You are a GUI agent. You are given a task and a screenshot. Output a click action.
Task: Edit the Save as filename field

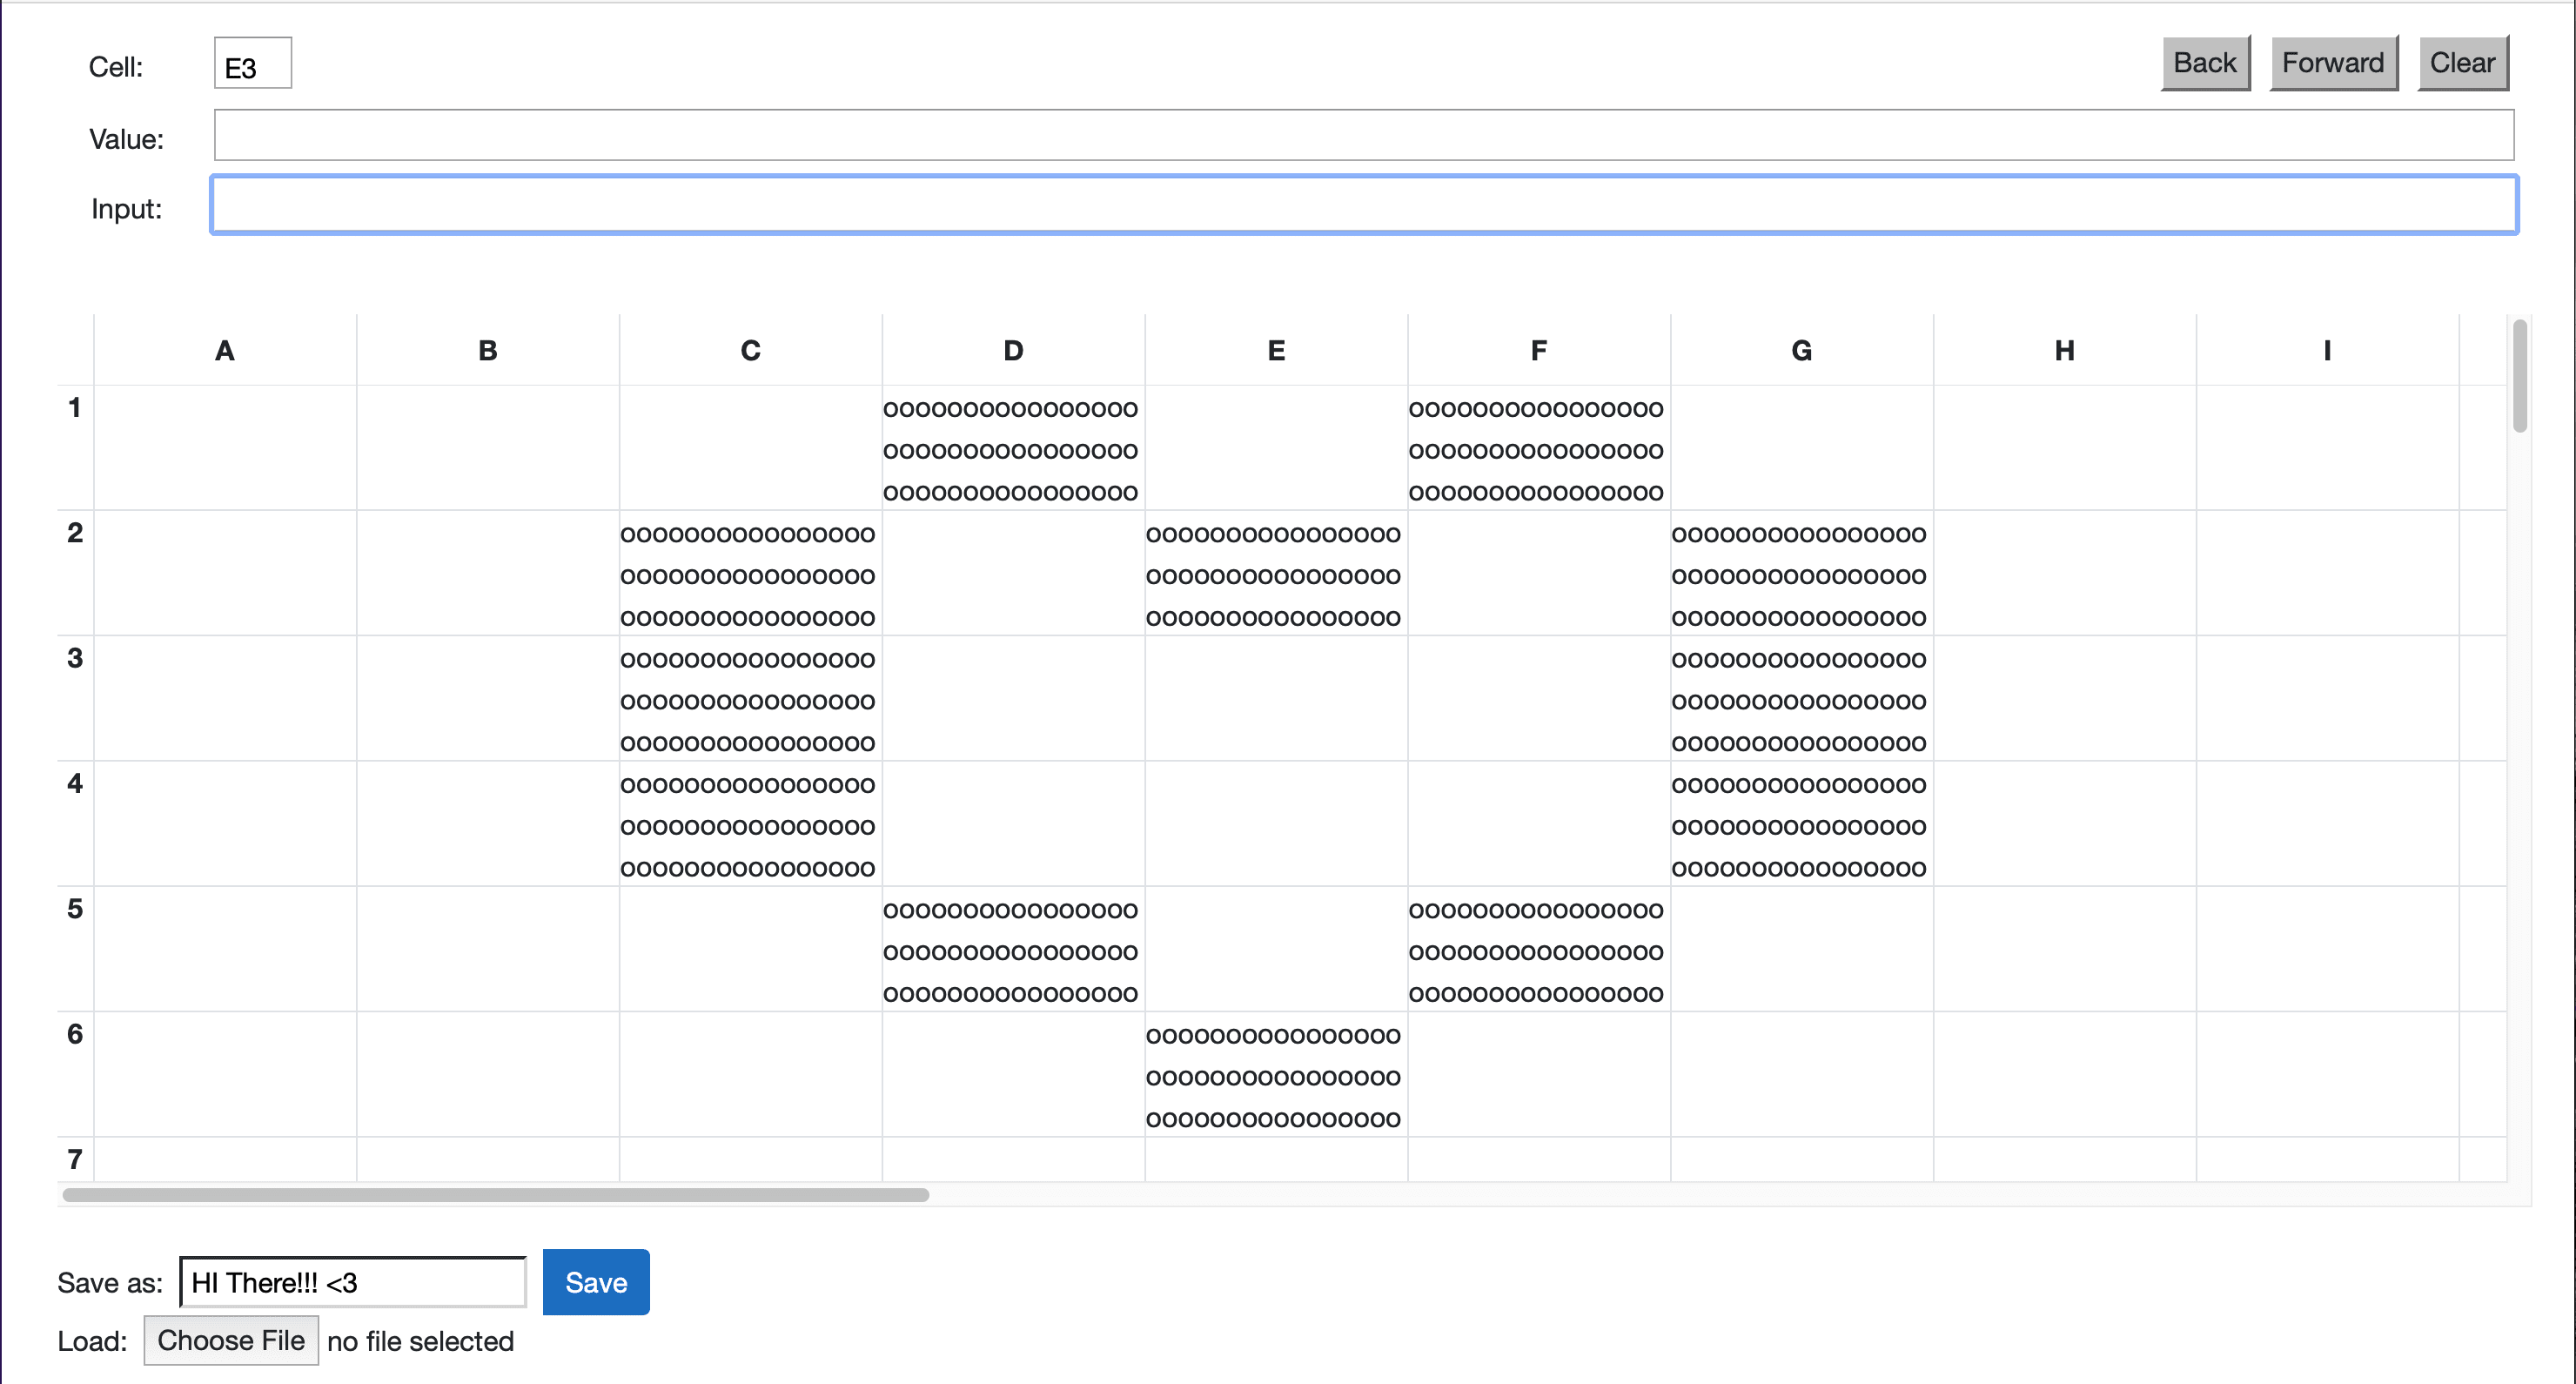pyautogui.click(x=352, y=1282)
